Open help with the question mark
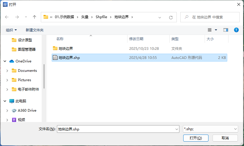The height and width of the screenshot is (146, 244). pyautogui.click(x=236, y=30)
